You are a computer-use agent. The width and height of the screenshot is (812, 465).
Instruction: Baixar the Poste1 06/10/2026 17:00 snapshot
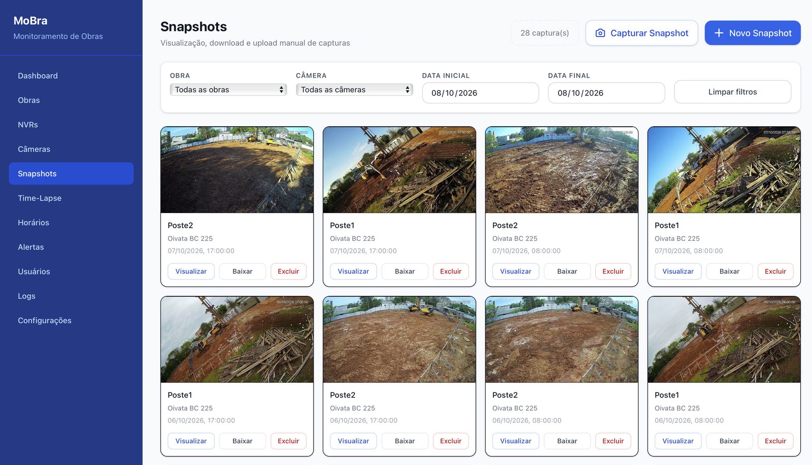point(243,441)
